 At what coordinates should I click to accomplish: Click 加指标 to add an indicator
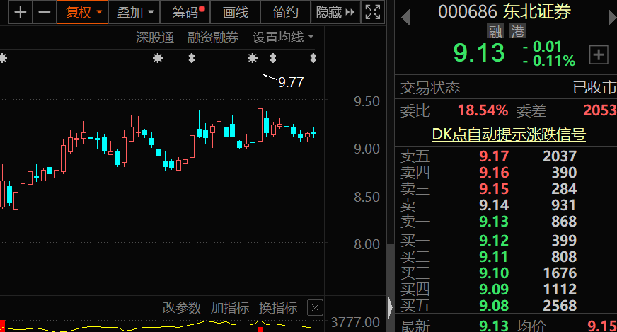230,307
